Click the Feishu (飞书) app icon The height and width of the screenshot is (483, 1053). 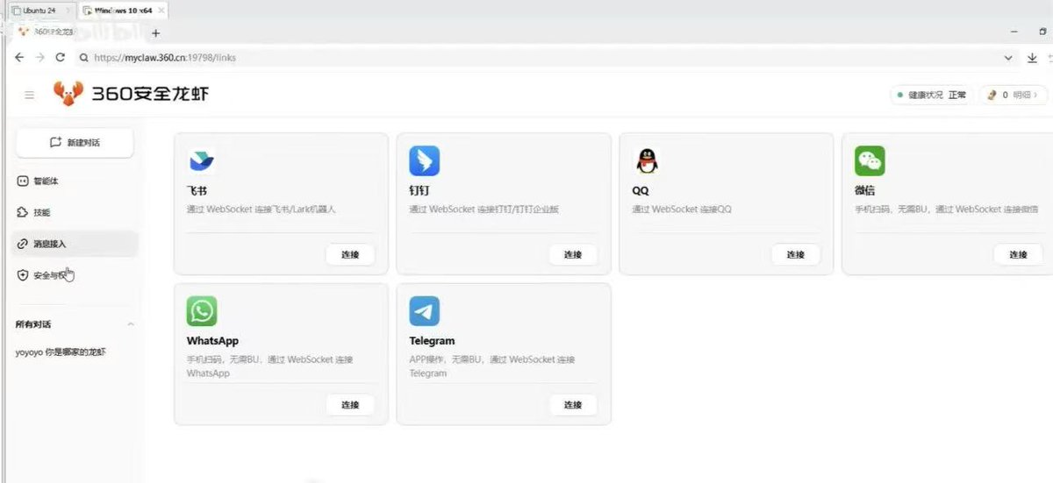pos(202,161)
